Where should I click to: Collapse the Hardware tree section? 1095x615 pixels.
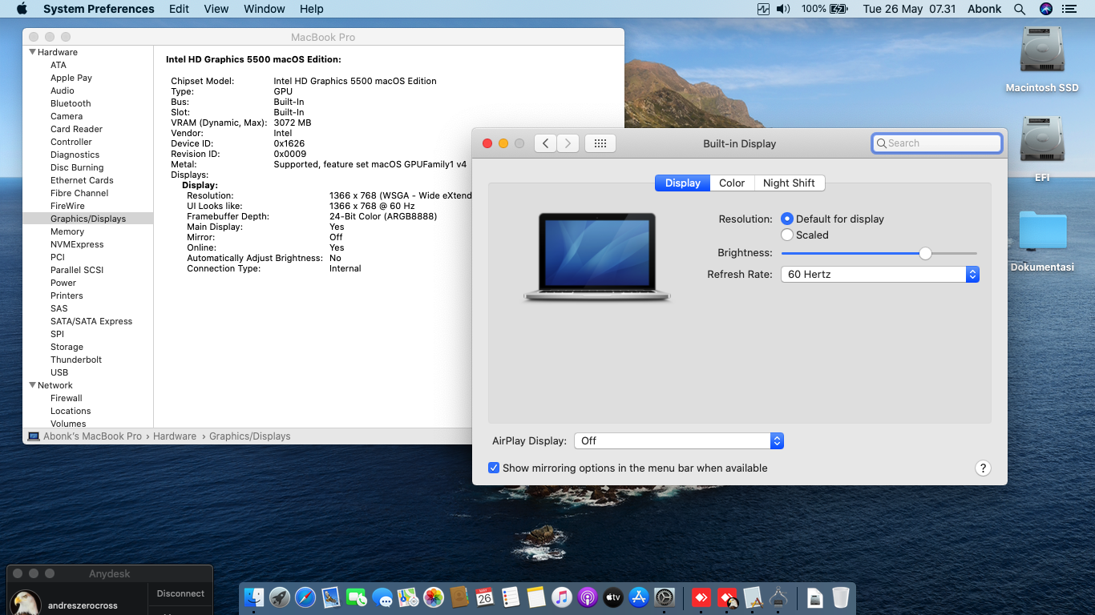(x=33, y=52)
